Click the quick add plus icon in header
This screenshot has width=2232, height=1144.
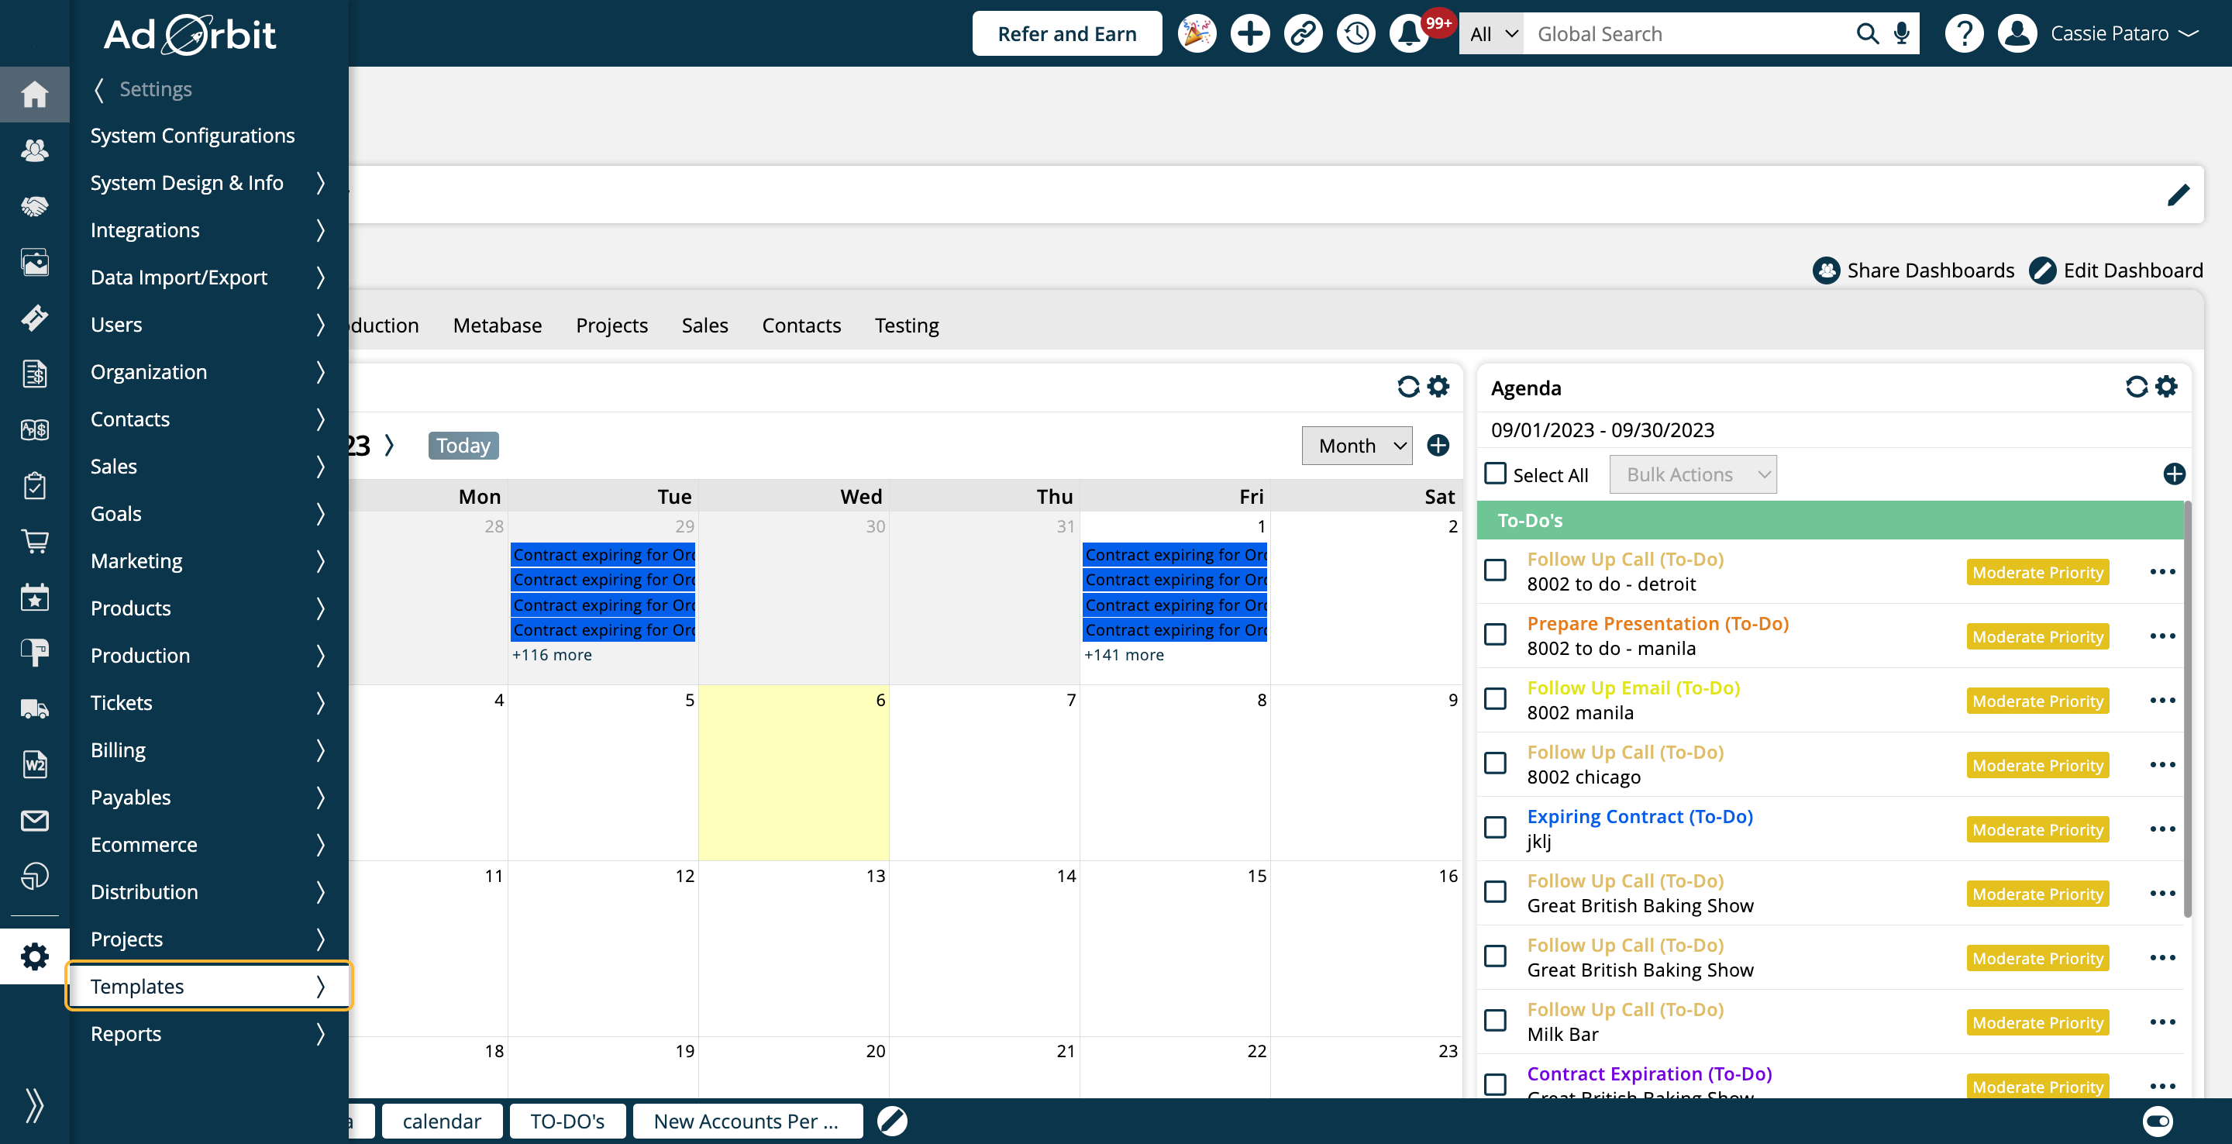(1249, 34)
